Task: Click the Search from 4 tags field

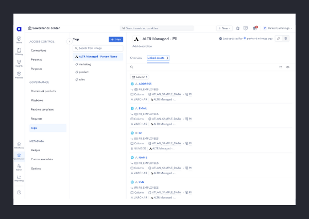Action: 98,48
